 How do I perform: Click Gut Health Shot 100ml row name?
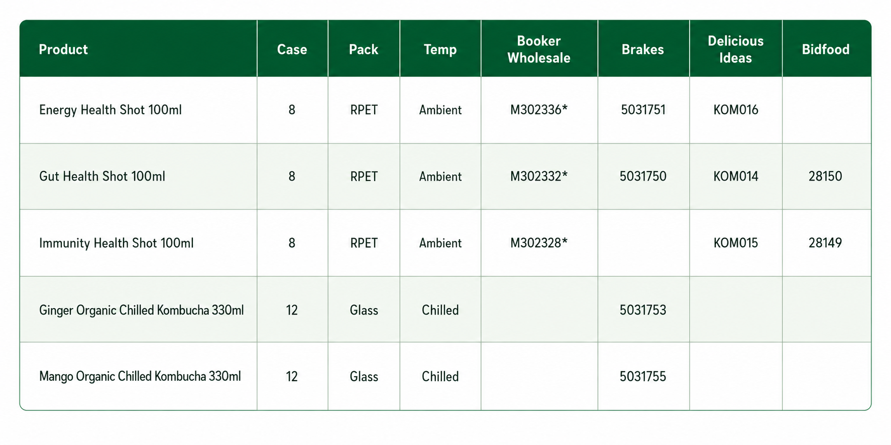point(102,176)
